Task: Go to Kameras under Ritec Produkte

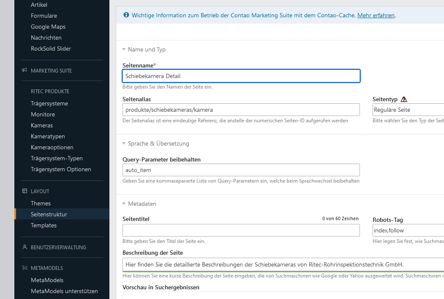Action: 42,125
